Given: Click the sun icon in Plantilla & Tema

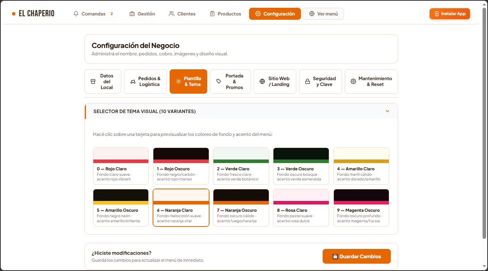Looking at the screenshot, I should coord(179,81).
